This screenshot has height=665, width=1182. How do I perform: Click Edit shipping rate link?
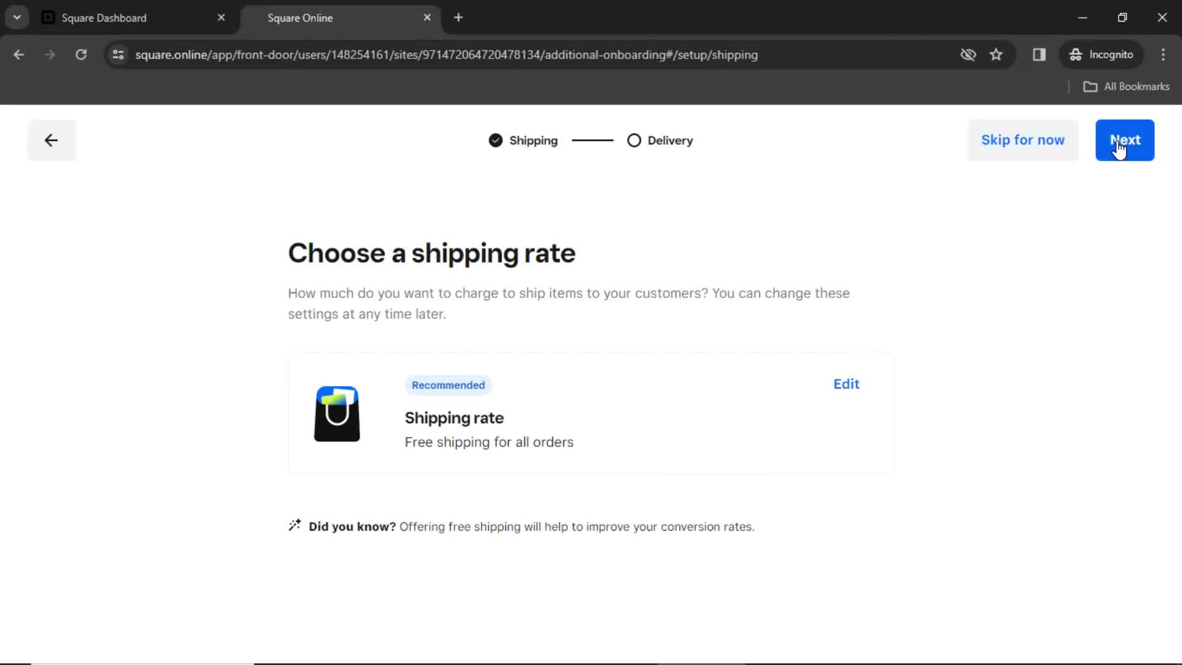846,384
